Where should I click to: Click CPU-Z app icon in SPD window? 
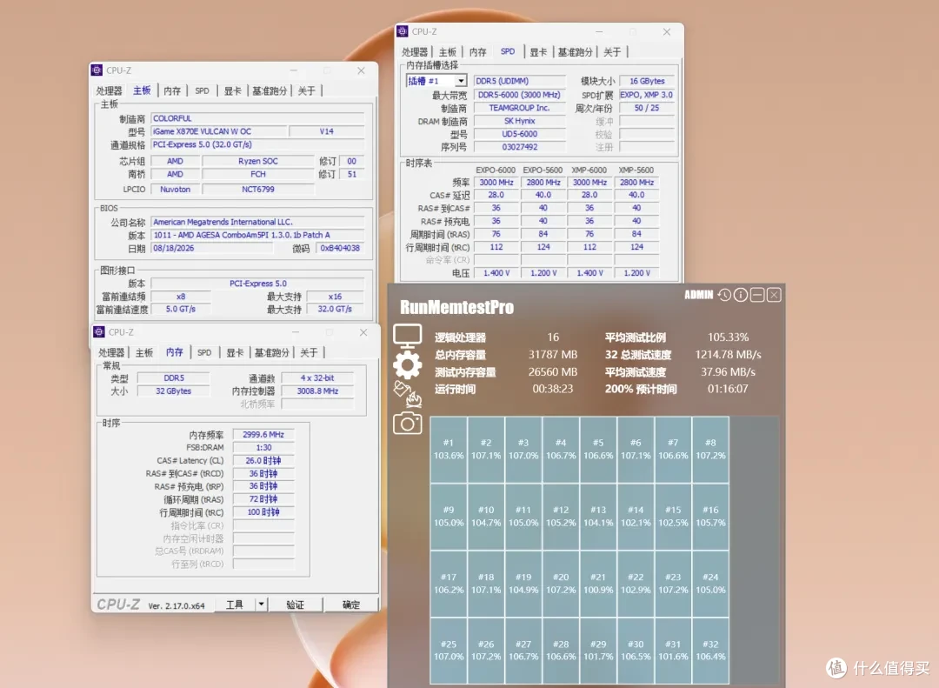click(403, 31)
